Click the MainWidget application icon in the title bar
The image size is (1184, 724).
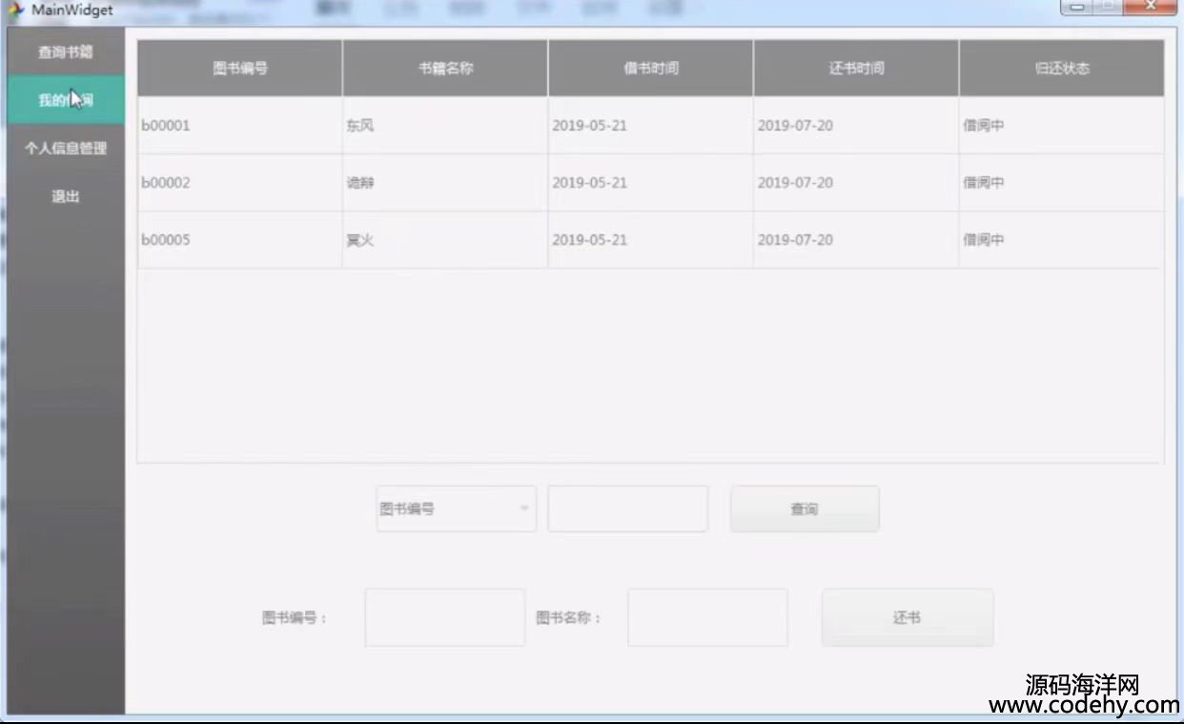[x=16, y=10]
